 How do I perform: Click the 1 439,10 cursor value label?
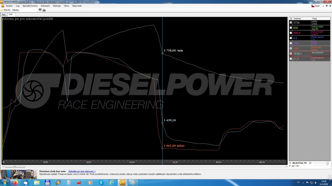170,120
